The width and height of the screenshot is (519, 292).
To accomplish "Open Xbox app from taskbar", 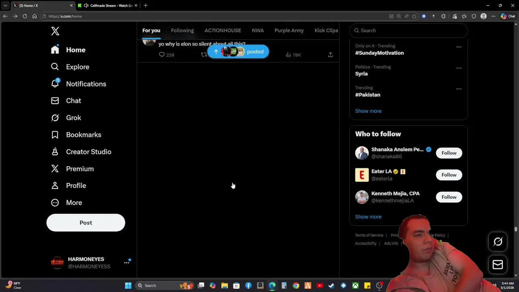I will tap(355, 286).
